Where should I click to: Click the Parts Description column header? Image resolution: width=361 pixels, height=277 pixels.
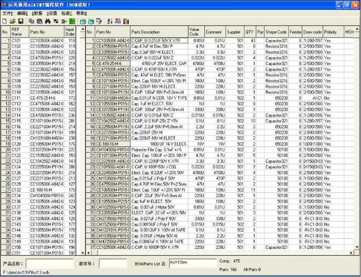(158, 32)
